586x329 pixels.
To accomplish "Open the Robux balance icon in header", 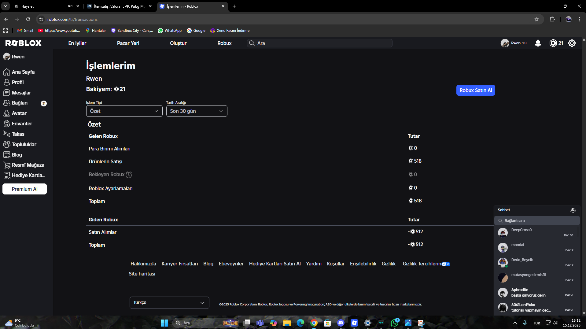I will coord(553,43).
